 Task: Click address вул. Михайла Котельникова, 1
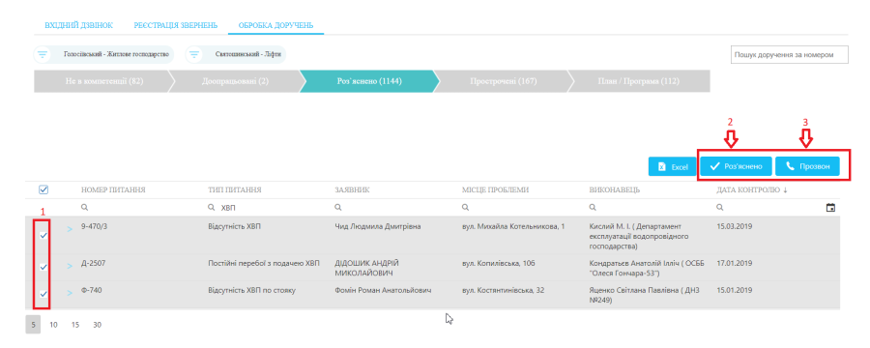click(x=513, y=226)
